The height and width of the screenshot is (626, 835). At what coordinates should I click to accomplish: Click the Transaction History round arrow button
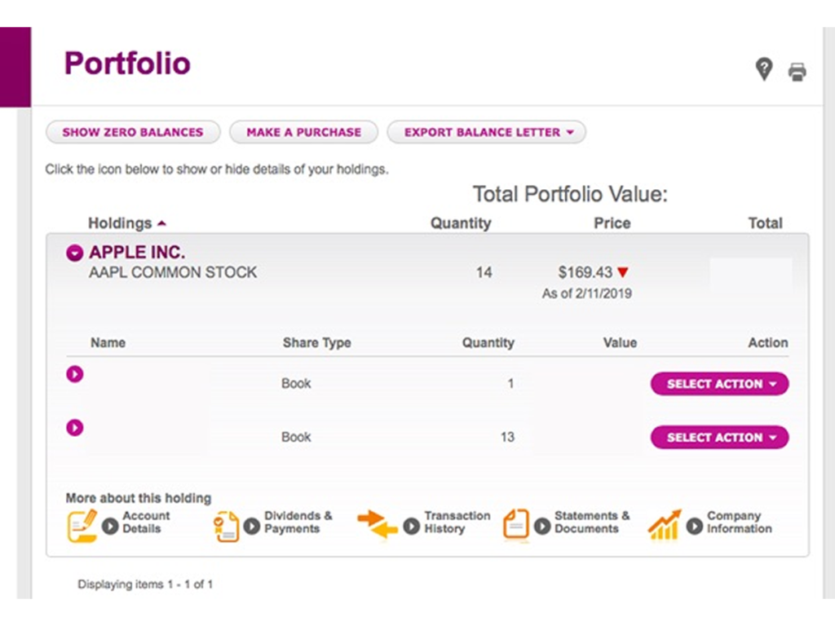(x=412, y=526)
